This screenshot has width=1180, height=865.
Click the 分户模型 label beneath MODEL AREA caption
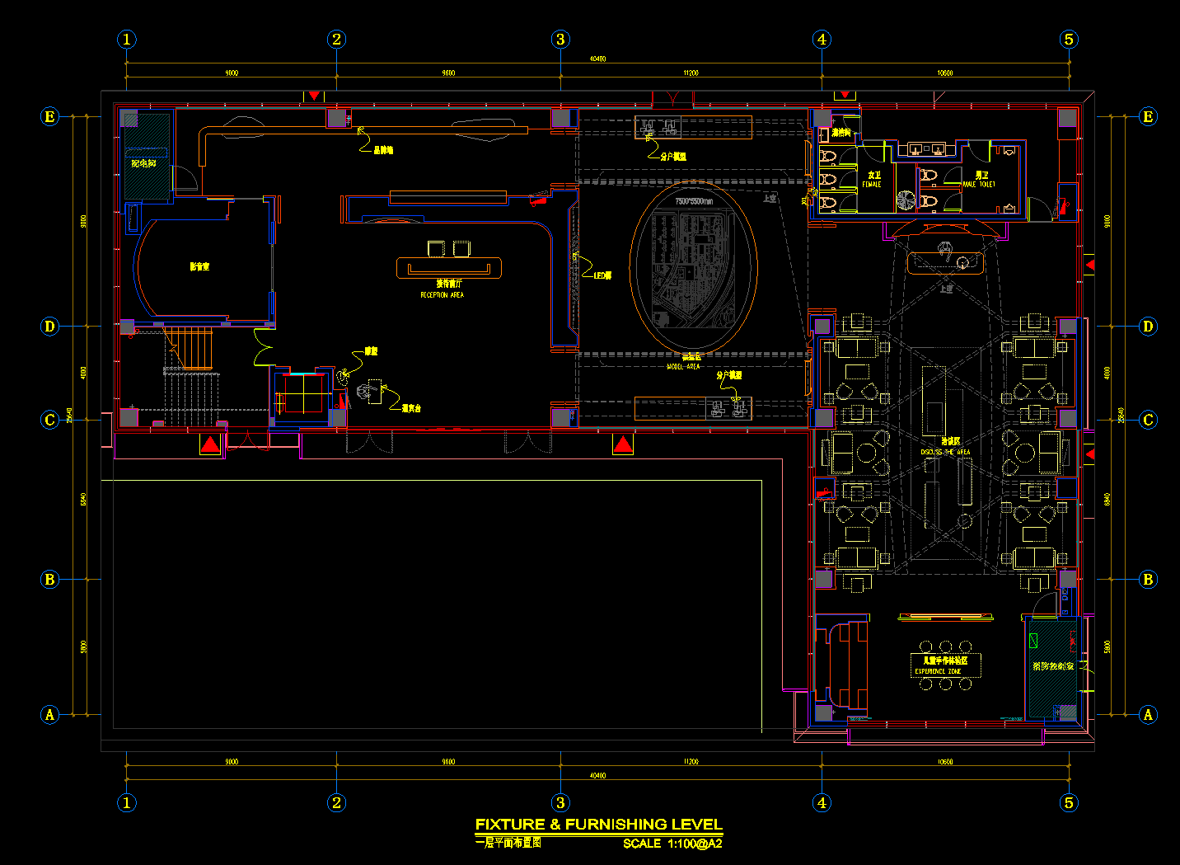[729, 375]
